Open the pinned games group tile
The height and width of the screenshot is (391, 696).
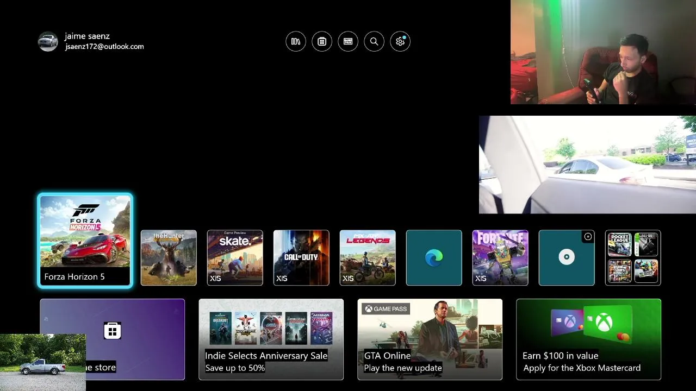click(633, 257)
